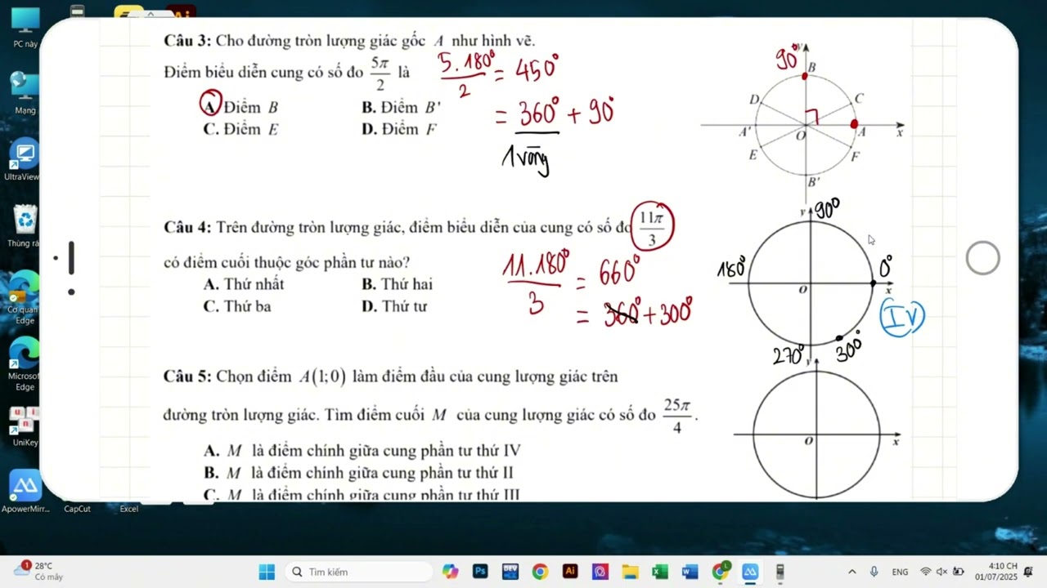1047x588 pixels.
Task: Select the Thùng rác recycle bin icon
Action: (x=25, y=227)
